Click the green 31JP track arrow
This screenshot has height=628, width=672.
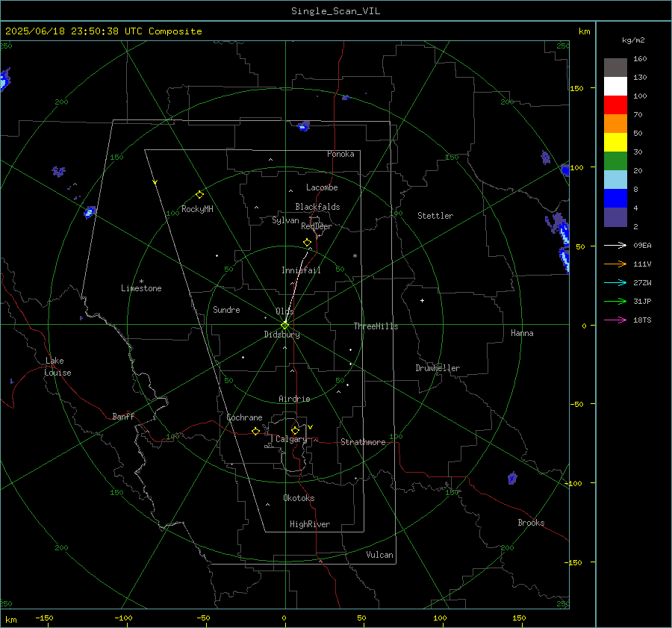(615, 302)
